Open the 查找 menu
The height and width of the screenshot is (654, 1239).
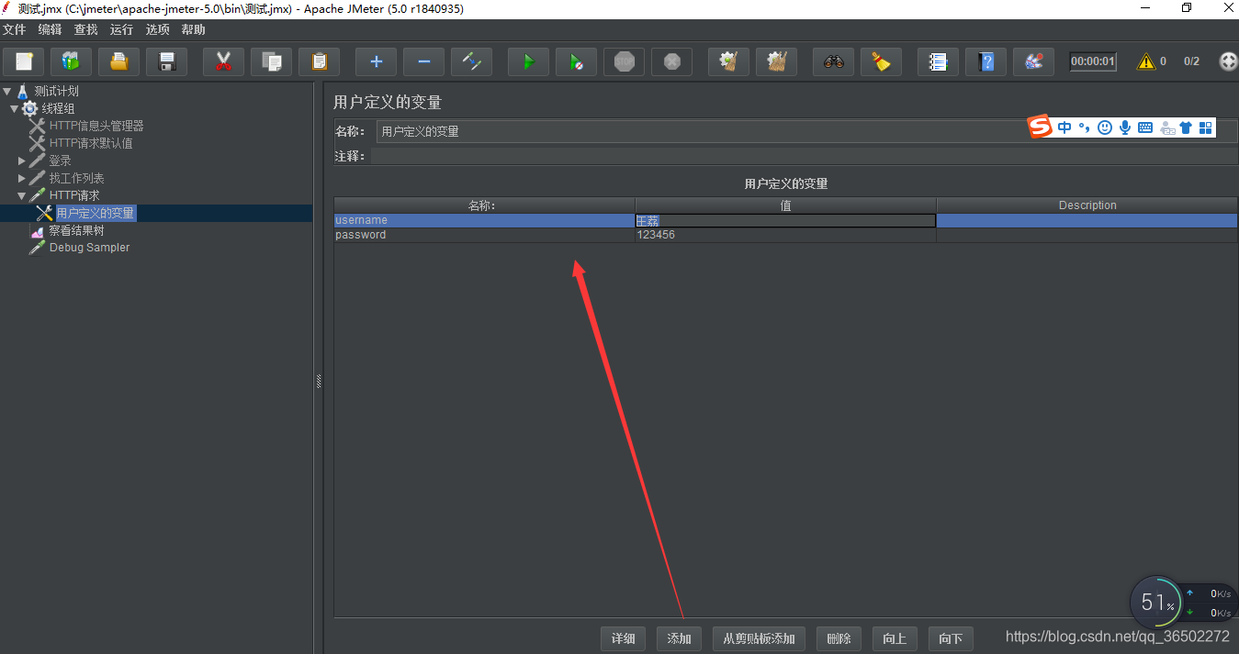coord(85,30)
